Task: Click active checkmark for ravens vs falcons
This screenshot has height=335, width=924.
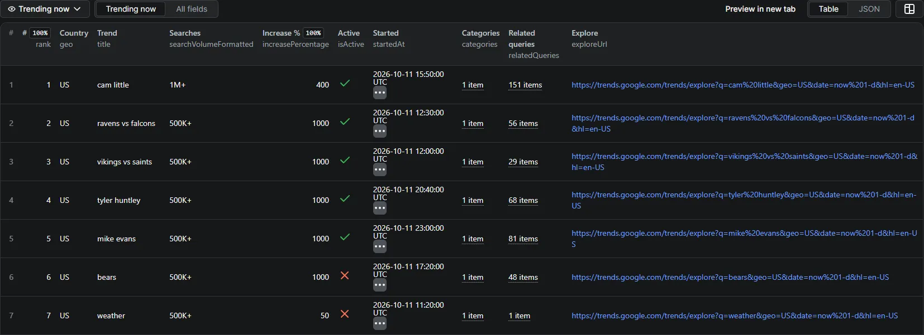Action: [345, 122]
